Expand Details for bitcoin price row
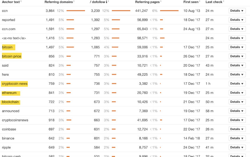 237,56
